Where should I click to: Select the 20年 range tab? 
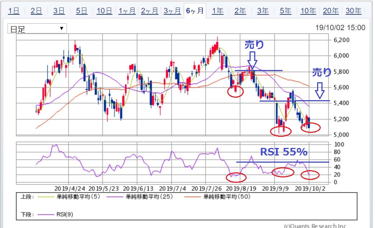tap(331, 11)
